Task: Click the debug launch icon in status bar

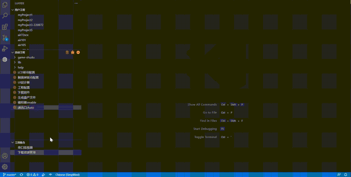Action: click(x=44, y=175)
